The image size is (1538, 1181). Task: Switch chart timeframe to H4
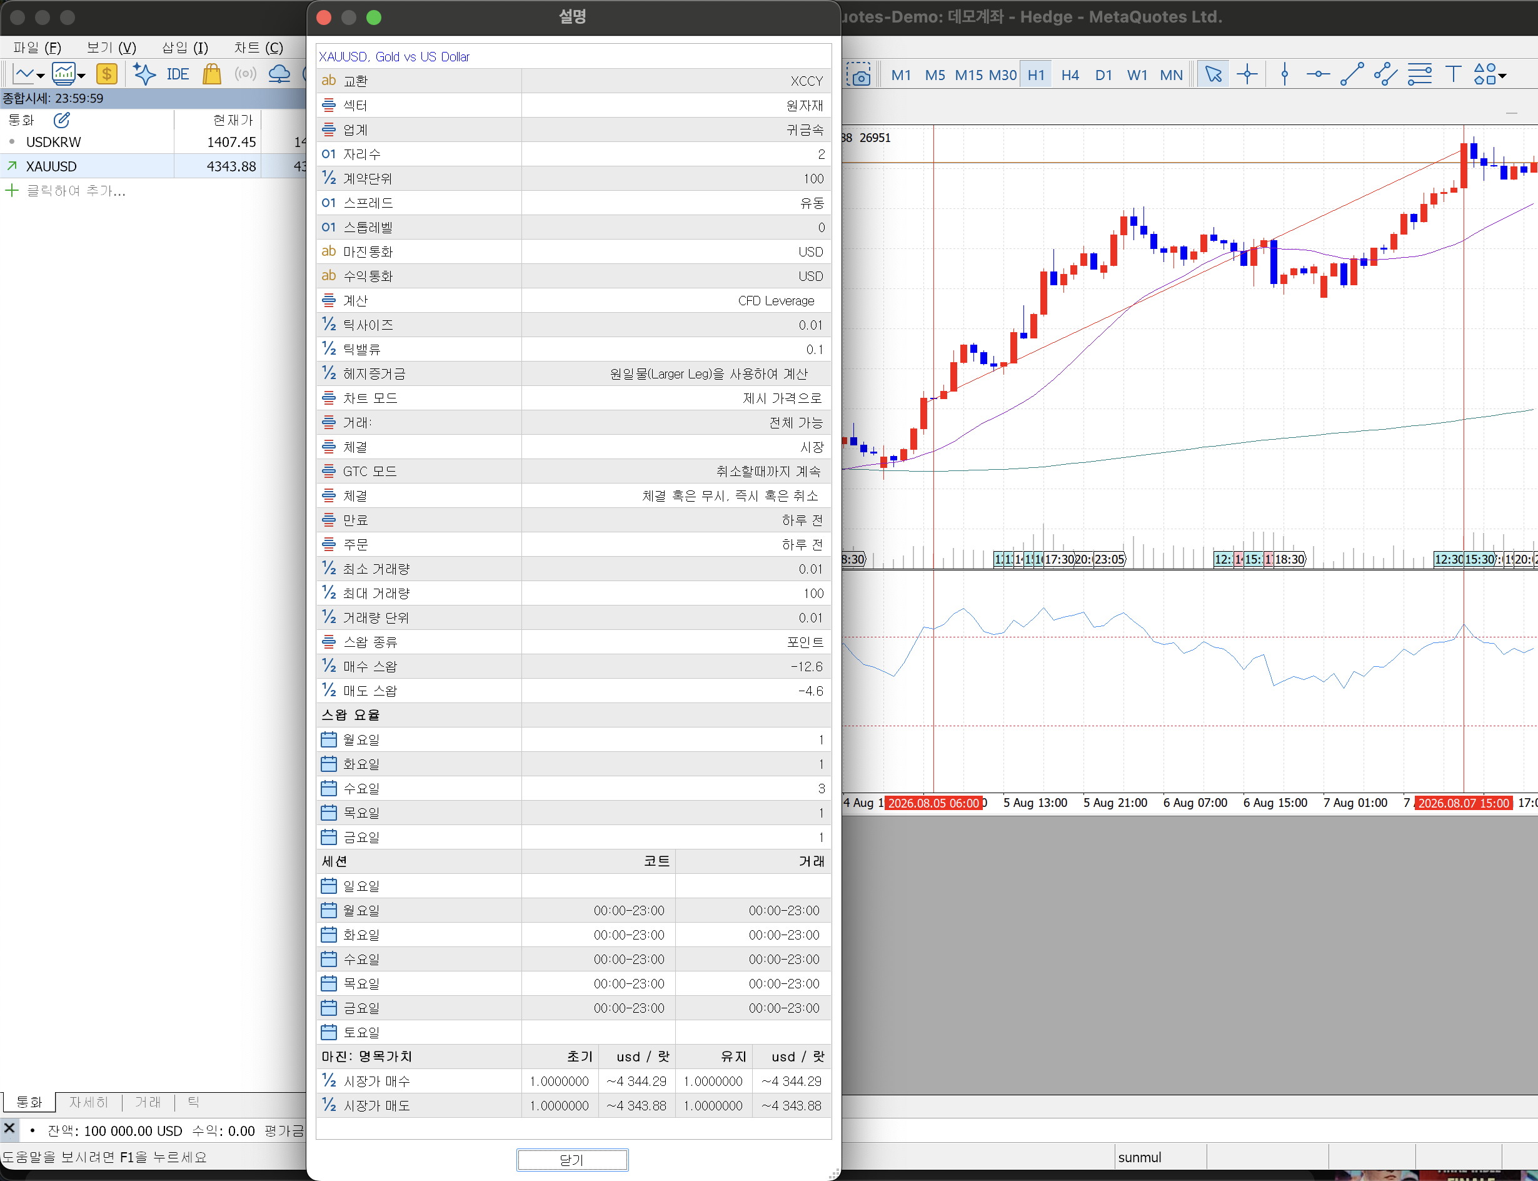[1069, 74]
